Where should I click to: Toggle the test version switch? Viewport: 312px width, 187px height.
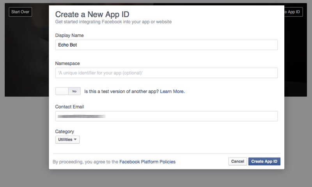tap(68, 91)
